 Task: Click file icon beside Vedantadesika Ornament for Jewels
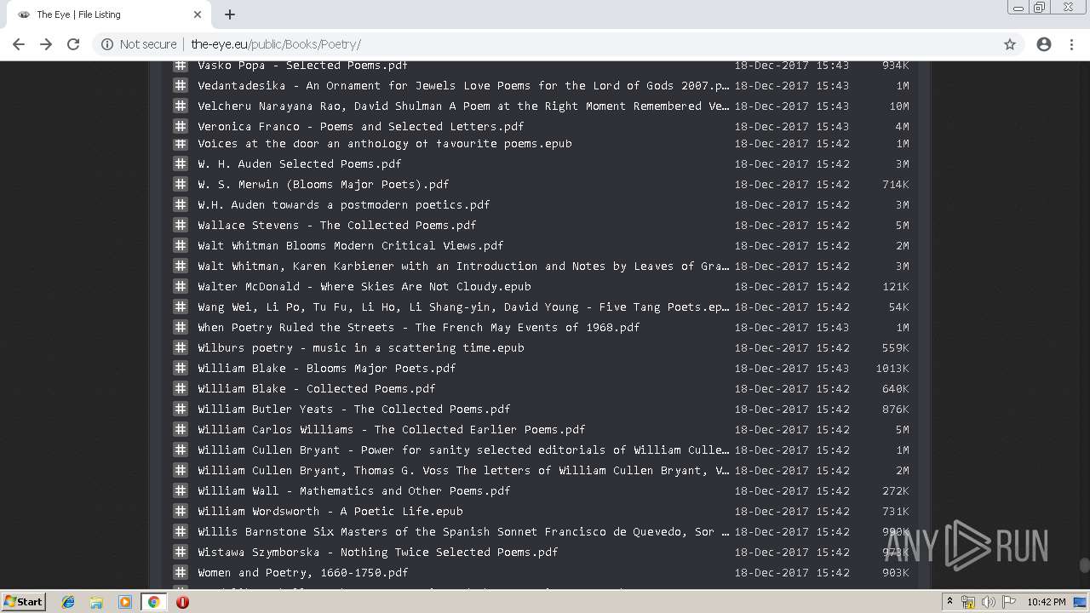point(181,85)
